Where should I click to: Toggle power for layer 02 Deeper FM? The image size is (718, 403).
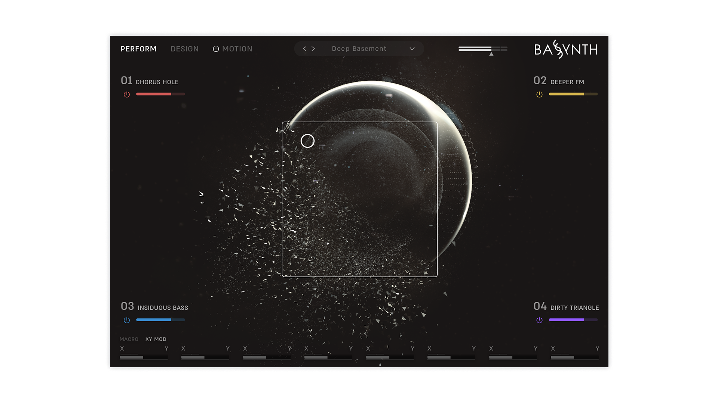point(539,94)
